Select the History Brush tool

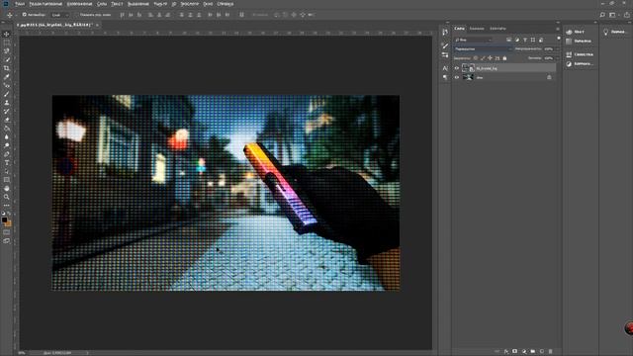pos(7,111)
